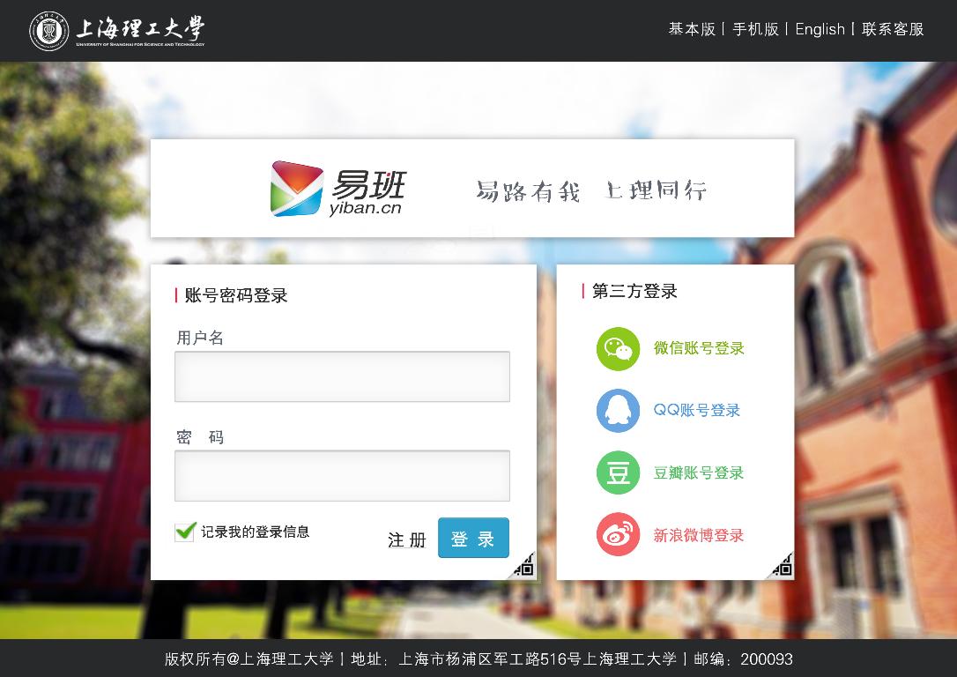The image size is (957, 677).
Task: Open Sina Weibo login via its icon
Action: click(618, 535)
